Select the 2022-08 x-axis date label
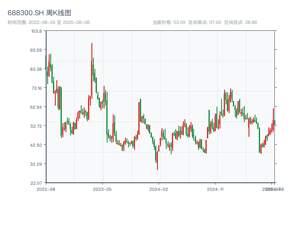 [x=46, y=189]
